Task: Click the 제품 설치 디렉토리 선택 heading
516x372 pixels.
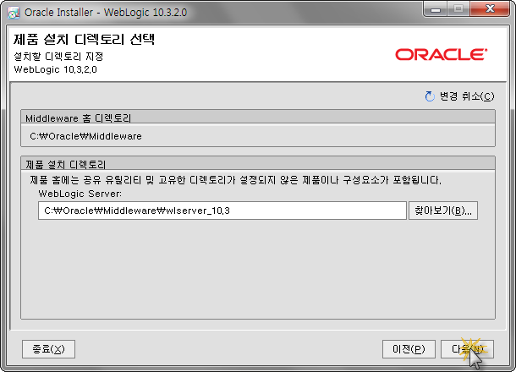Action: [x=85, y=40]
